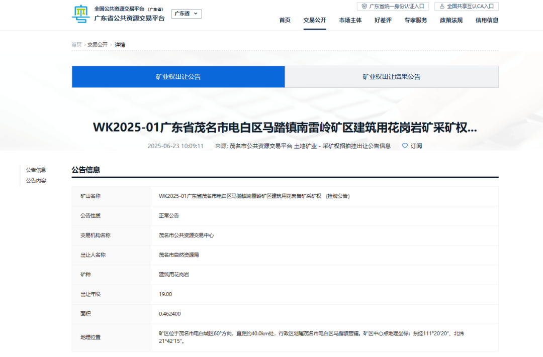Open 广东省统一身份认证入口 login button
This screenshot has width=543, height=357.
[x=393, y=6]
